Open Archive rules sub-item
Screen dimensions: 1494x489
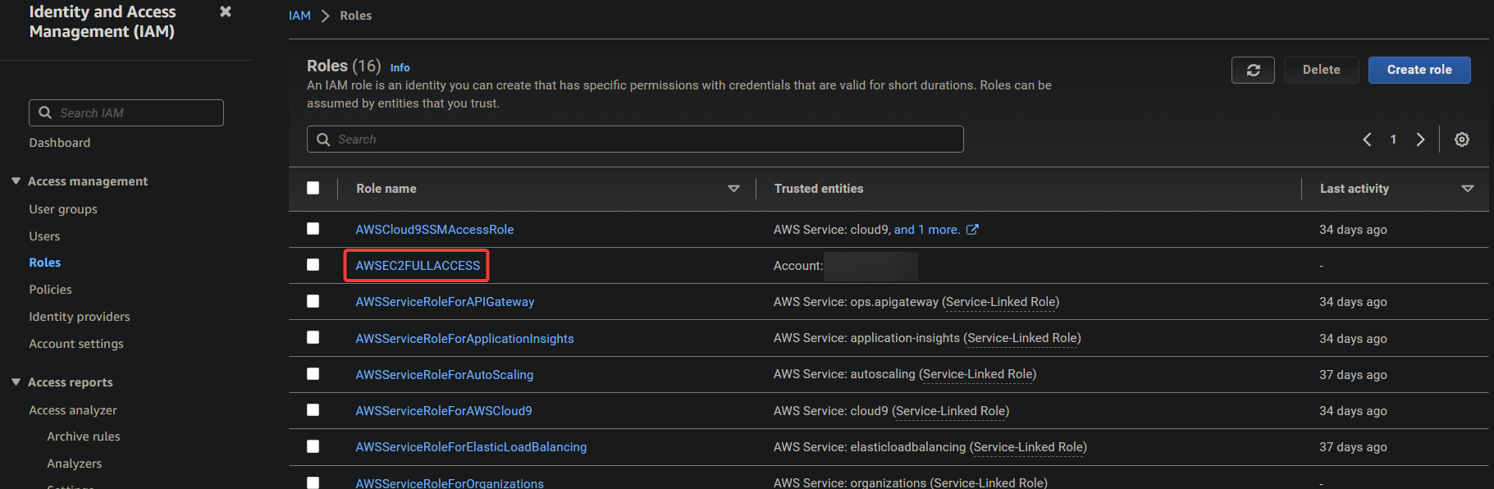[84, 436]
